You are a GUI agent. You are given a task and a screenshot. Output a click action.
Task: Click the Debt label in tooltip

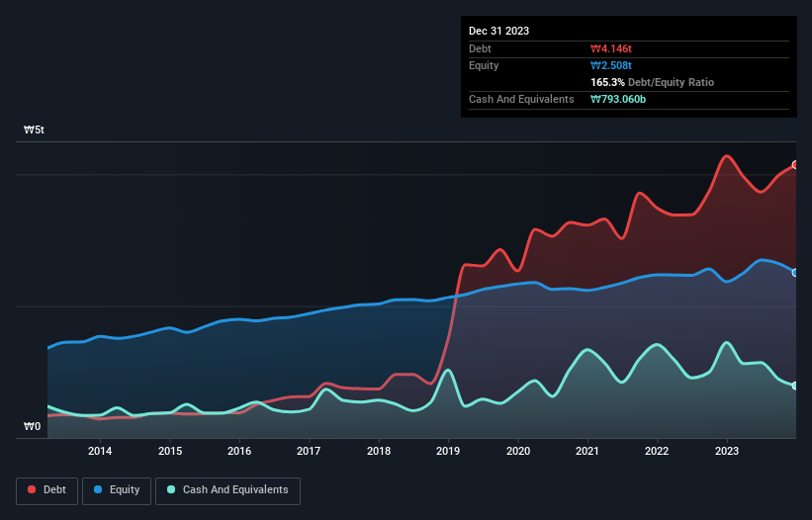[x=480, y=48]
